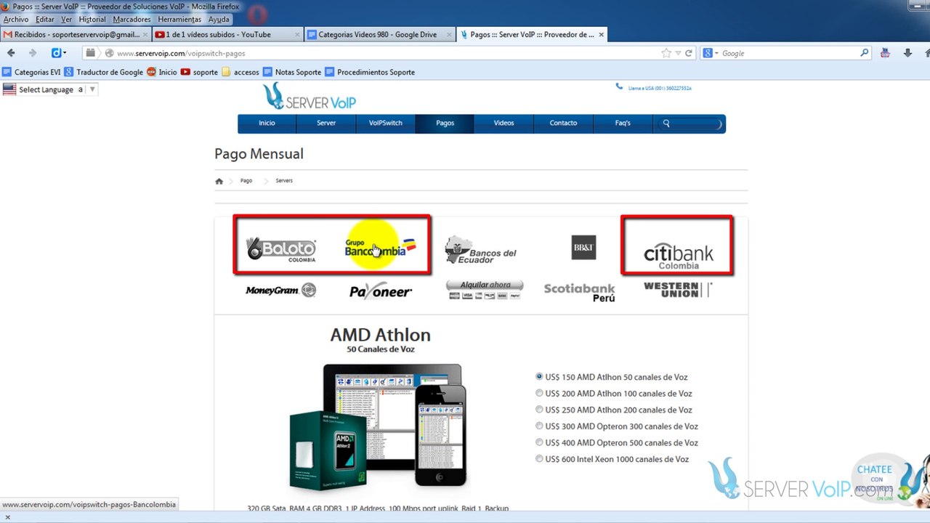The image size is (930, 523).
Task: Open Videos in the site navigation
Action: (x=504, y=123)
